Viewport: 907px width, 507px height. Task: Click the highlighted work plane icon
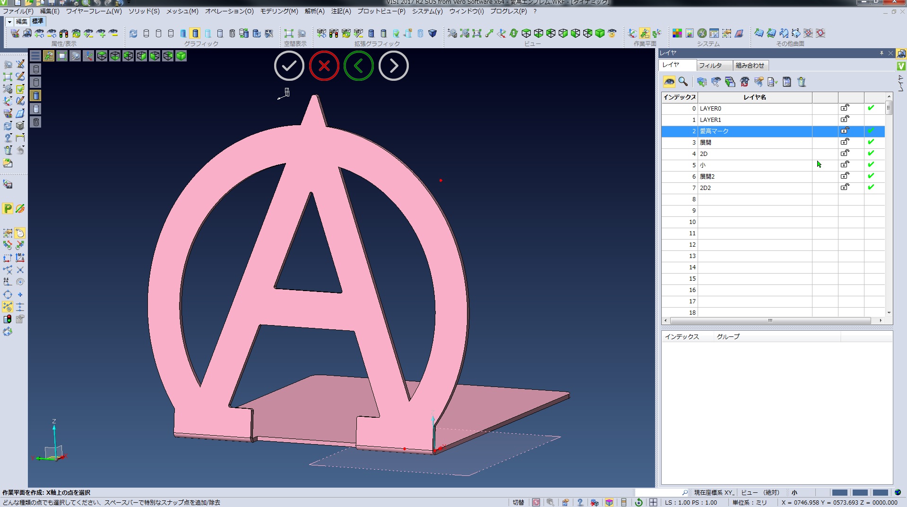click(645, 33)
